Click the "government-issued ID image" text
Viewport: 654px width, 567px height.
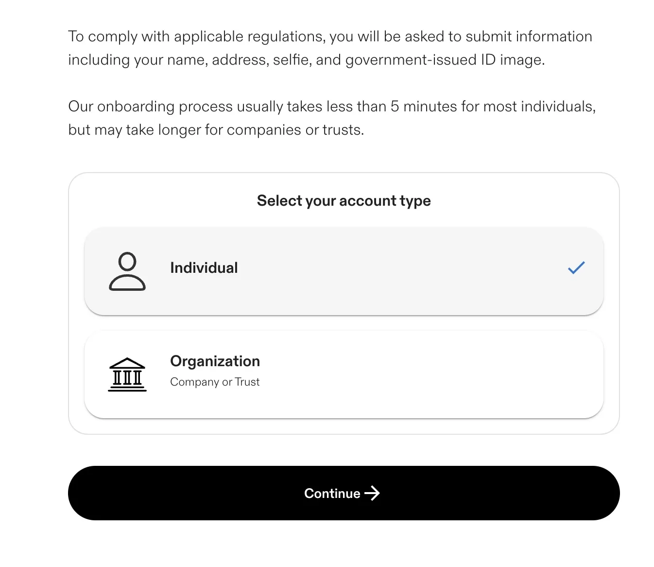point(444,60)
